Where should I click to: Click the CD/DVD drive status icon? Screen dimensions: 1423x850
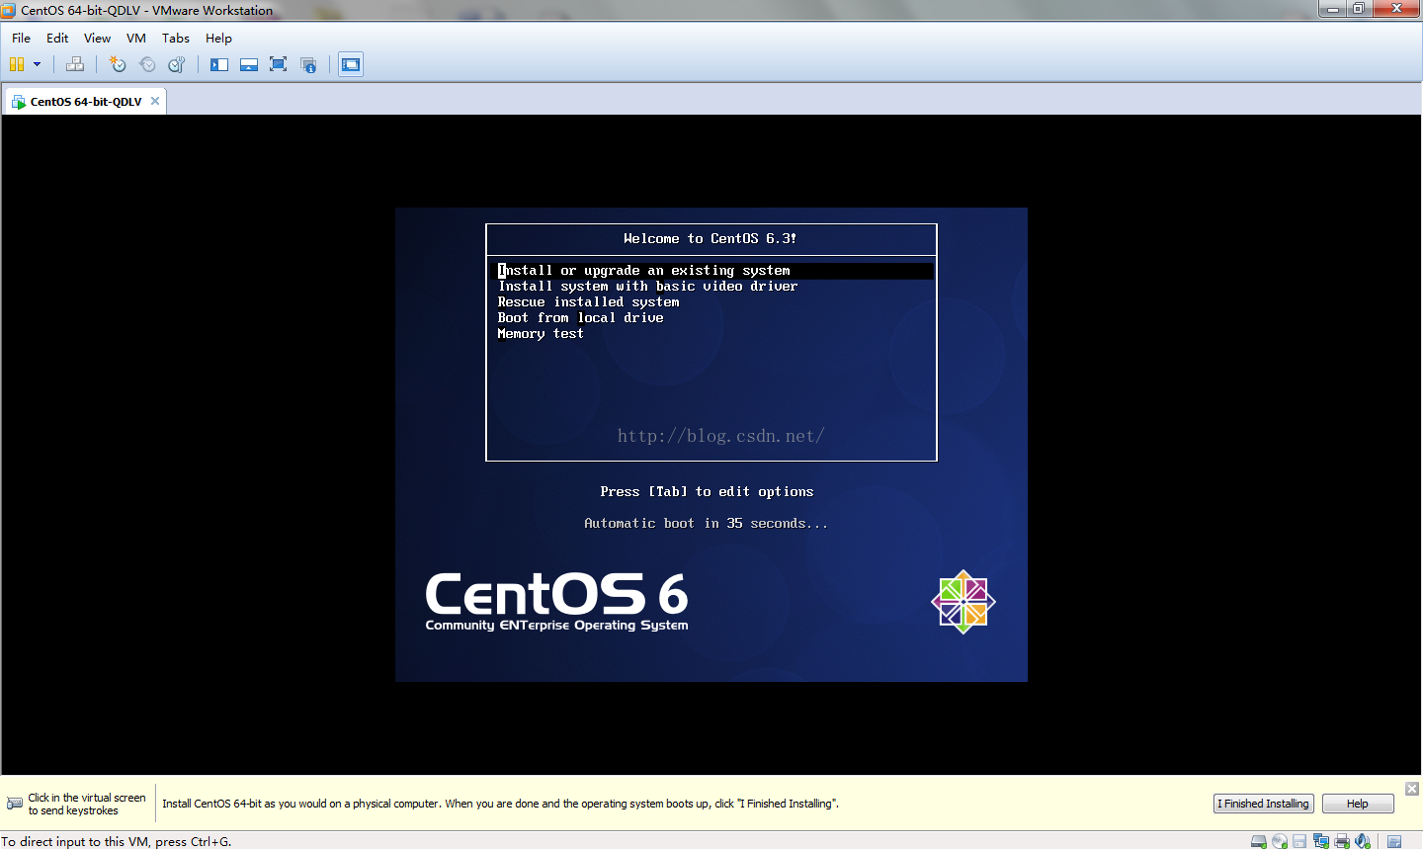point(1280,841)
